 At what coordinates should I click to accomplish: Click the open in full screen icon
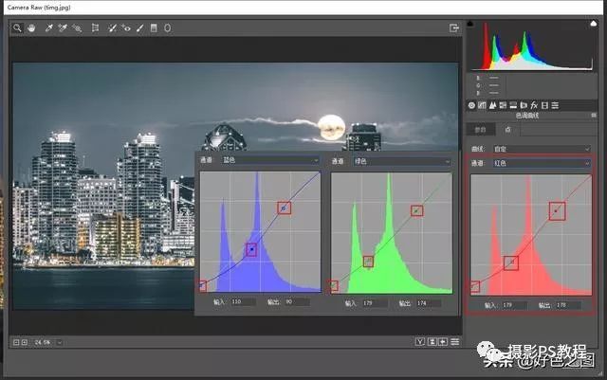click(x=454, y=28)
